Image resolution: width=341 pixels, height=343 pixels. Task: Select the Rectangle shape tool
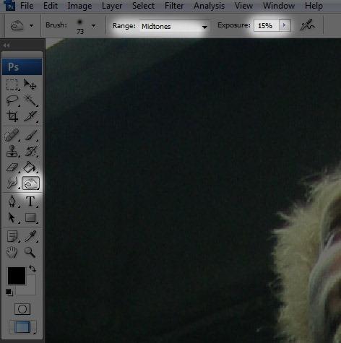tap(30, 217)
